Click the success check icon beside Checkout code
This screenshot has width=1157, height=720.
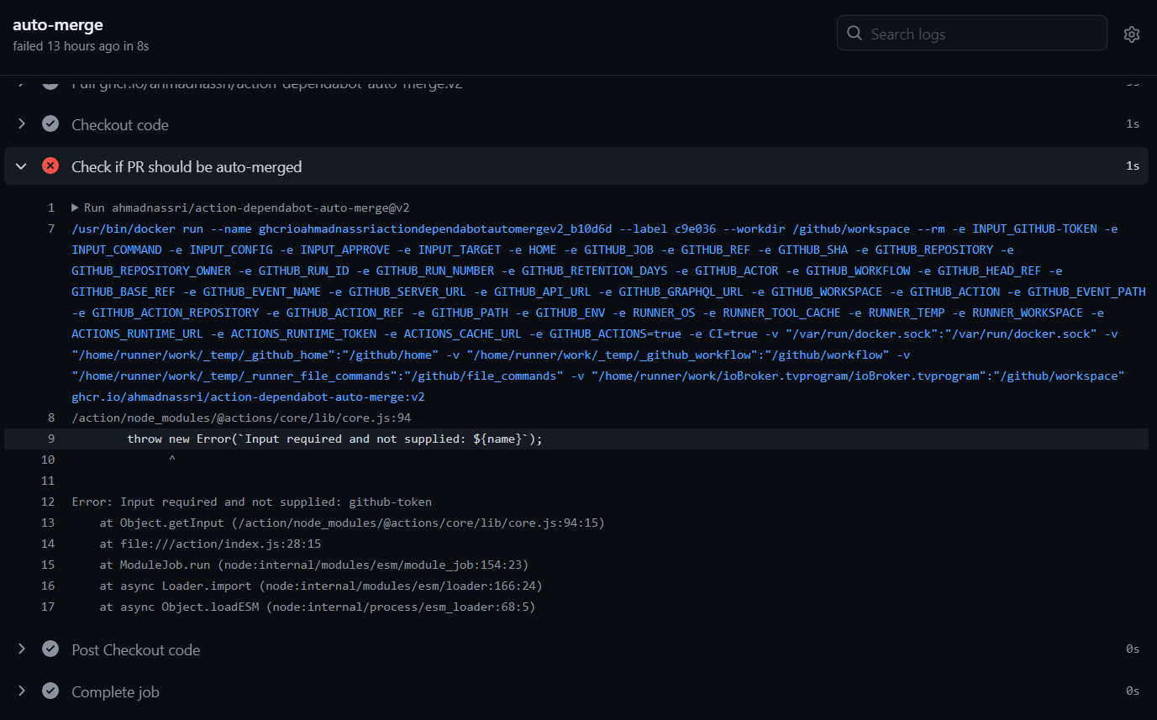[x=50, y=124]
